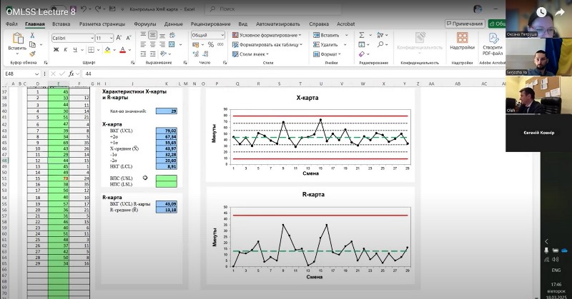Click the Redo arrow icon

point(98,9)
